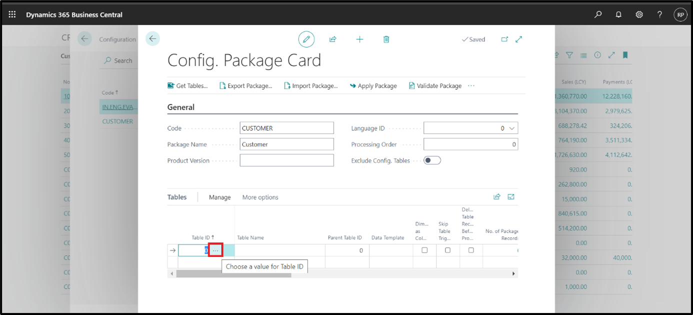Click the Package Name field
The width and height of the screenshot is (693, 315).
(x=286, y=144)
